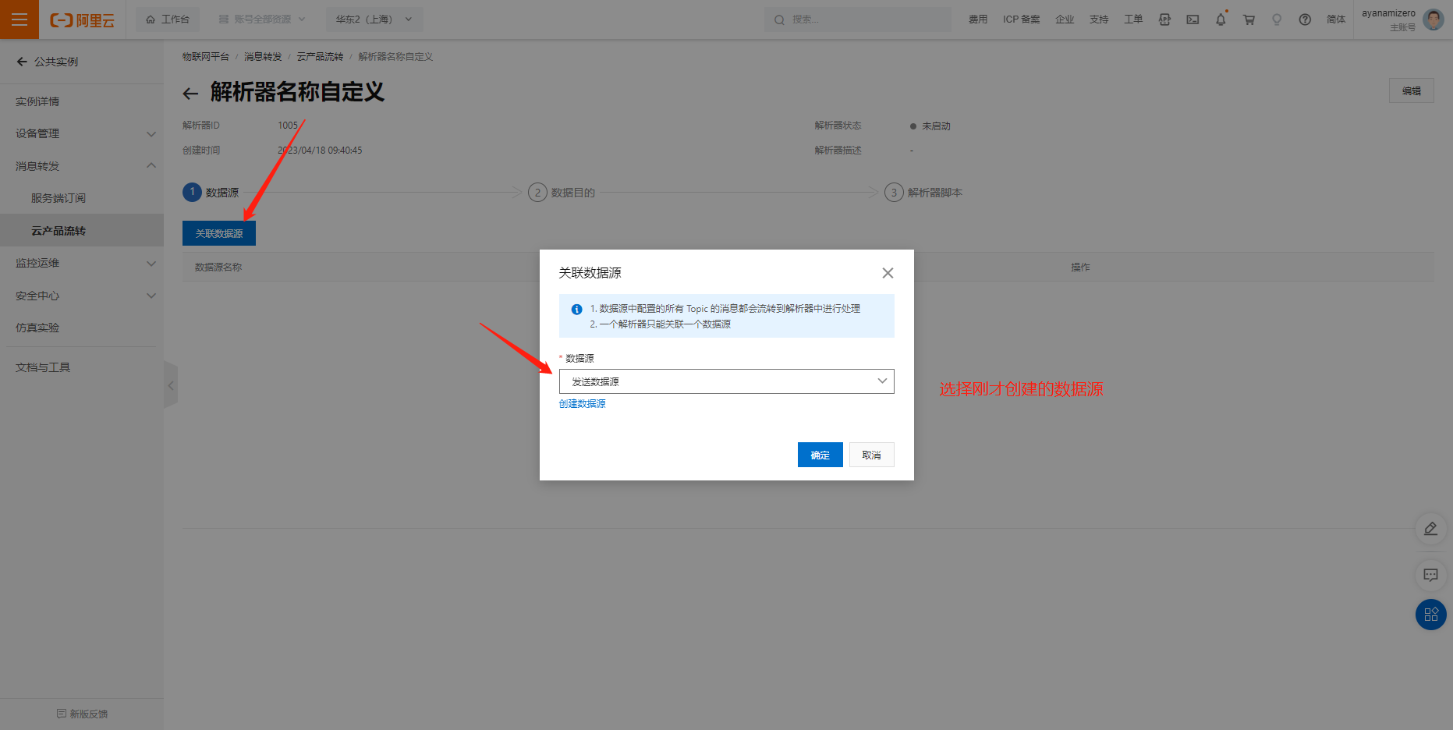Click the notification bell icon
Screen dimensions: 1453x730
point(1221,19)
